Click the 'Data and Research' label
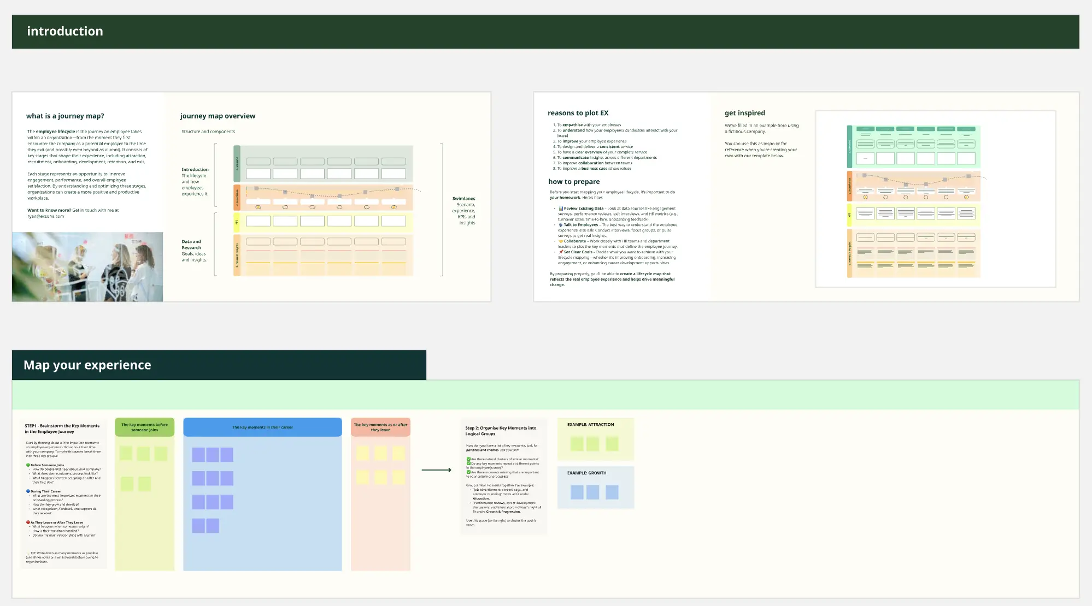Image resolution: width=1092 pixels, height=606 pixels. [x=191, y=245]
